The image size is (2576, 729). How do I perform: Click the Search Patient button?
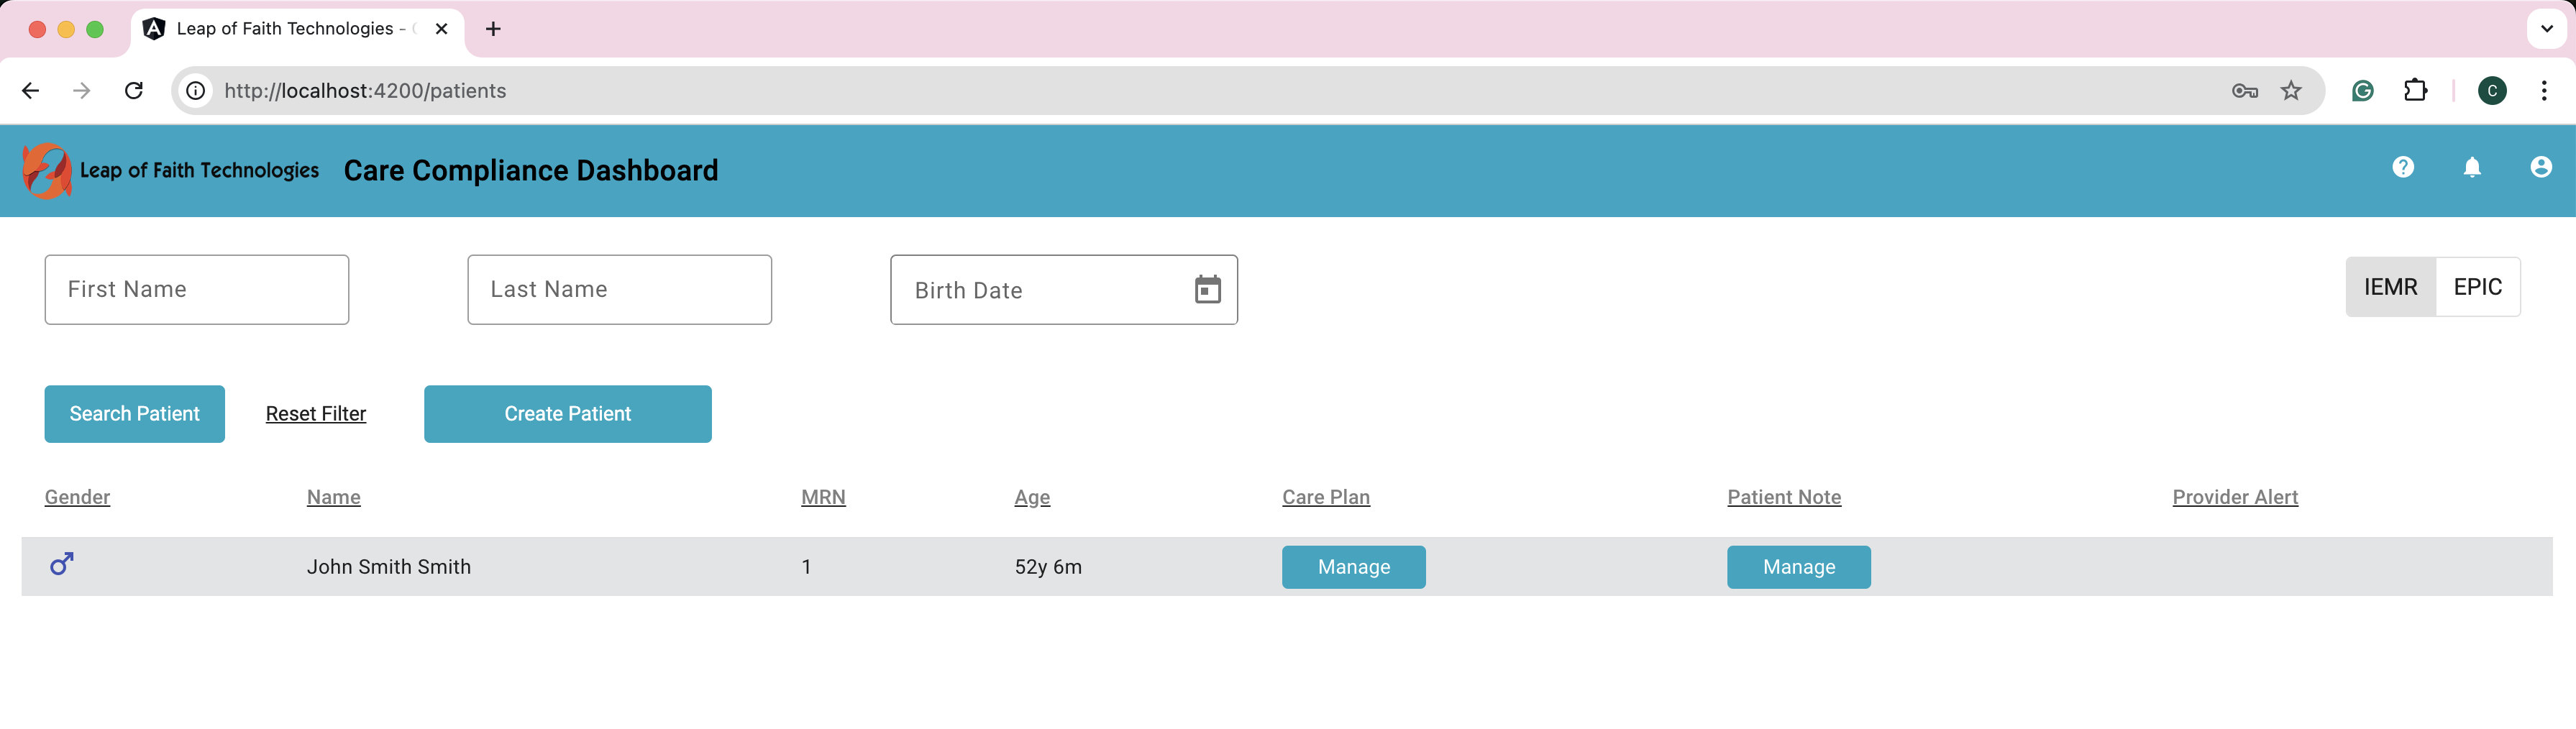134,414
